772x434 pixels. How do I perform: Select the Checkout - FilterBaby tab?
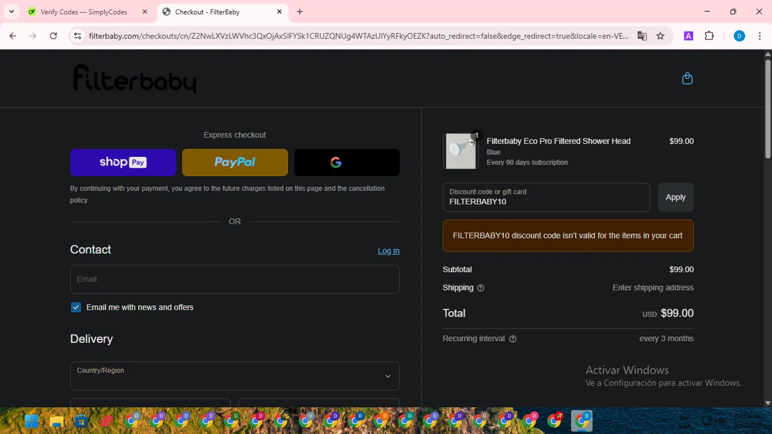(223, 12)
